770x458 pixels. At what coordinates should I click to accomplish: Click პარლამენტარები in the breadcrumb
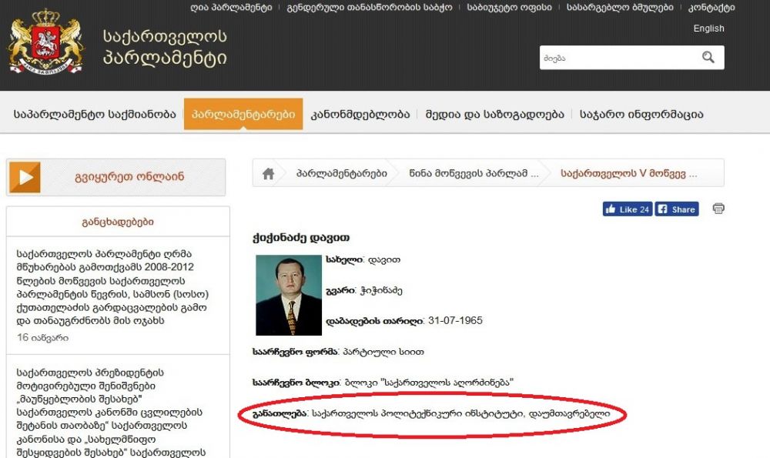pos(341,173)
